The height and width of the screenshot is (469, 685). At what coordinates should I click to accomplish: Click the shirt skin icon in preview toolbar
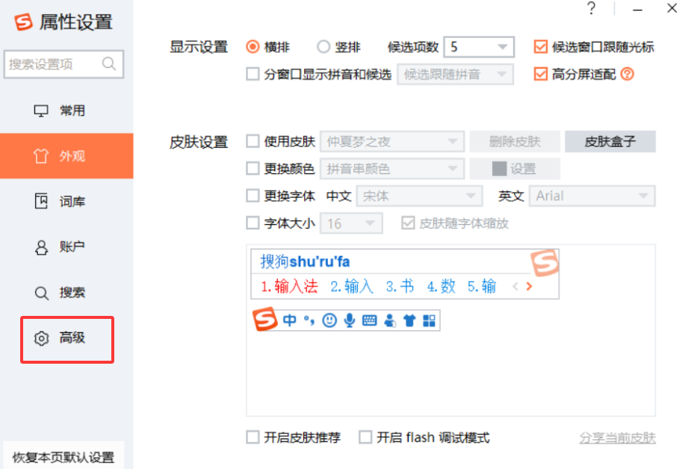point(409,320)
